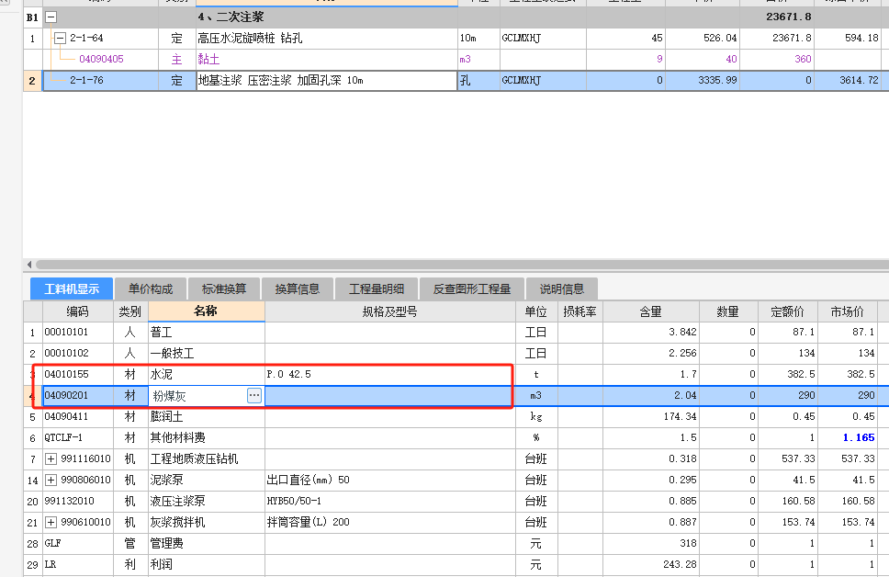Screen dimensions: 889x577
Task: Open the 工程量明细 tab
Action: pyautogui.click(x=377, y=288)
